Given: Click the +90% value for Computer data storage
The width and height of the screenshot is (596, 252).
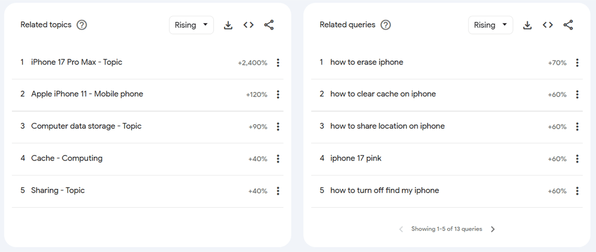Looking at the screenshot, I should pos(258,127).
